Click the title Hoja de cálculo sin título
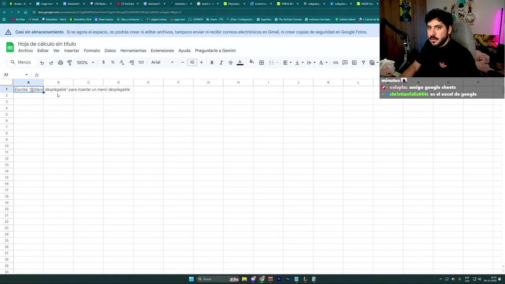The width and height of the screenshot is (505, 284). (x=47, y=44)
